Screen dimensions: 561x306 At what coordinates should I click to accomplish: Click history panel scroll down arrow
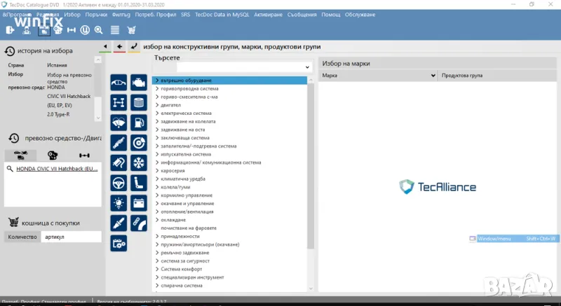(98, 118)
